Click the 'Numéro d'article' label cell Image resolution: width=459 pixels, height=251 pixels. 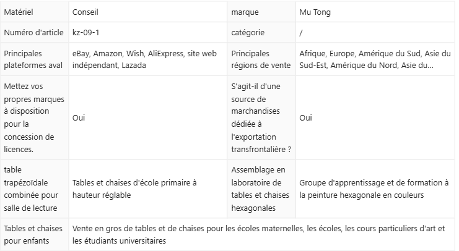(32, 32)
